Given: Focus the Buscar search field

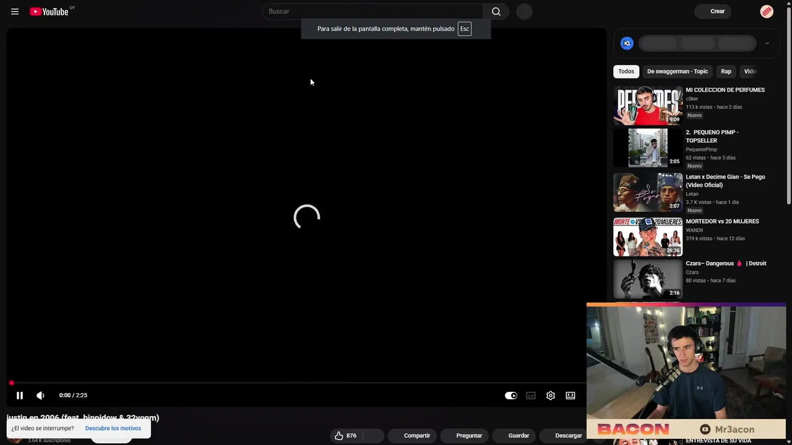Looking at the screenshot, I should [x=373, y=11].
